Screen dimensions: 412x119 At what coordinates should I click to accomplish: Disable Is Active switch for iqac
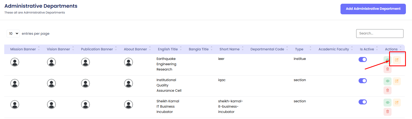(x=363, y=81)
